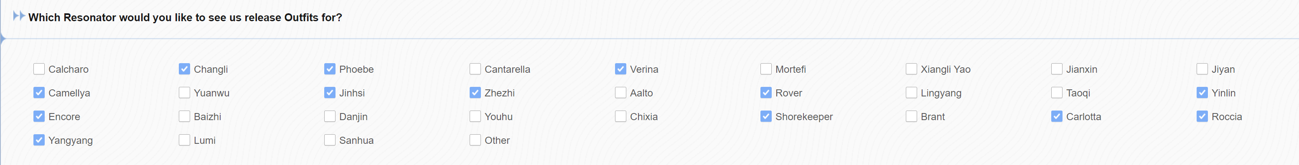Check the Jianxin box
This screenshot has width=1299, height=165.
tap(1057, 69)
